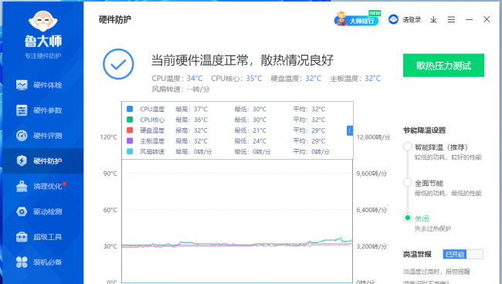Toggle the CPU核心 green legend swatch
The image size is (502, 284).
pos(130,120)
